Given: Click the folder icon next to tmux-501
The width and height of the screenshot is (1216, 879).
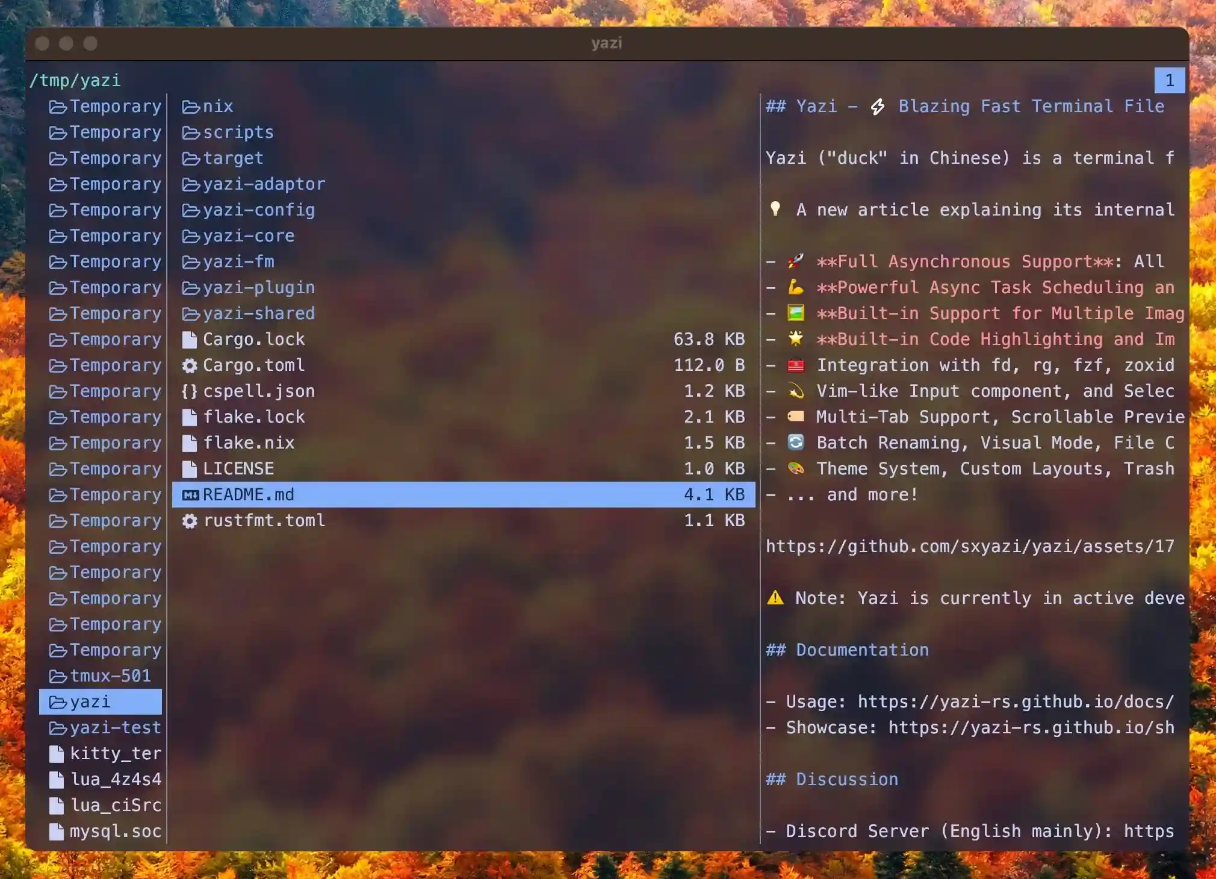Looking at the screenshot, I should (x=58, y=676).
